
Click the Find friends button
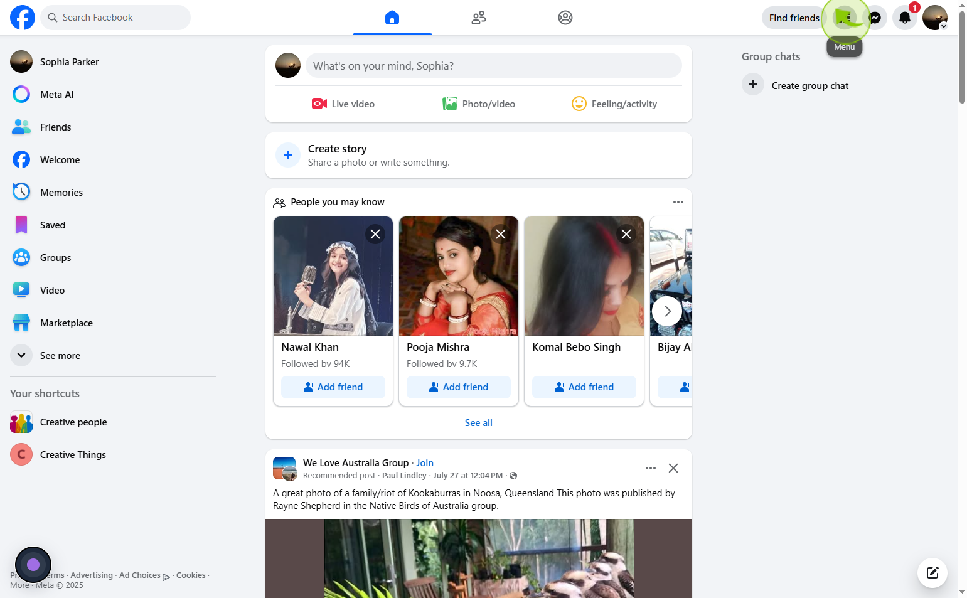794,18
